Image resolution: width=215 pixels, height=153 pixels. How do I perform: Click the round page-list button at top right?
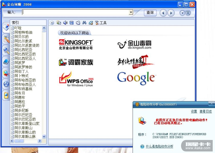click(188, 13)
